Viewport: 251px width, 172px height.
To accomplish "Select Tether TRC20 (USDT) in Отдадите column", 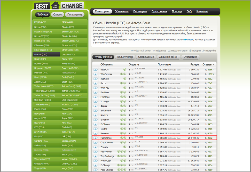I will 46,95.
